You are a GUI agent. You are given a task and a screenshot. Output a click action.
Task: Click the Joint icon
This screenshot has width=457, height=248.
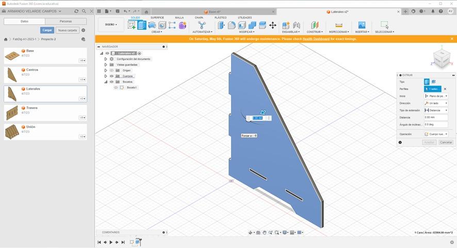coord(297,25)
